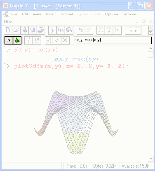
Task: Insert text with the T icon
Action: [109, 30]
